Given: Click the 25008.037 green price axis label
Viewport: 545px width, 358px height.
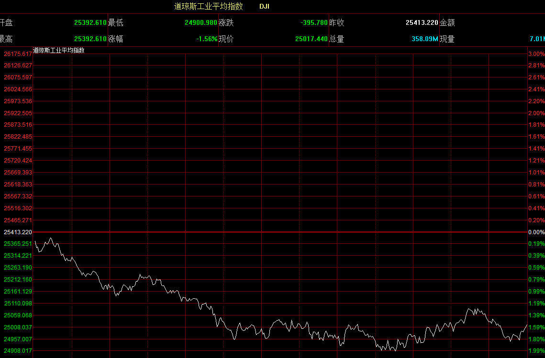Looking at the screenshot, I should (18, 327).
